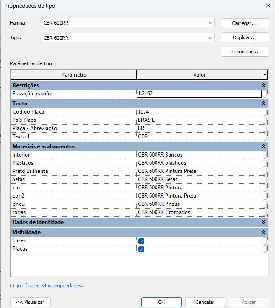Image resolution: width=275 pixels, height=308 pixels.
Task: Open 'O que fazem estas propriedades?' link
Action: (47, 286)
